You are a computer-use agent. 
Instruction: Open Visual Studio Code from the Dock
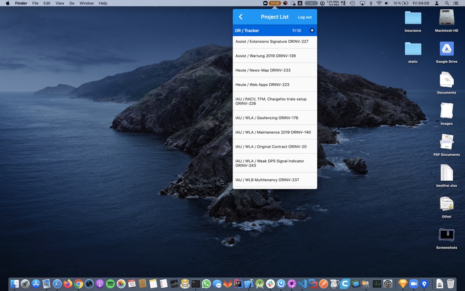[x=302, y=284]
